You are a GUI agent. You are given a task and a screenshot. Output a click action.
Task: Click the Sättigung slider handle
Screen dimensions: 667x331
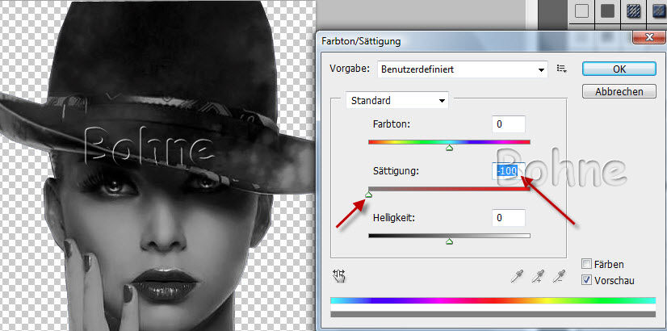click(369, 195)
